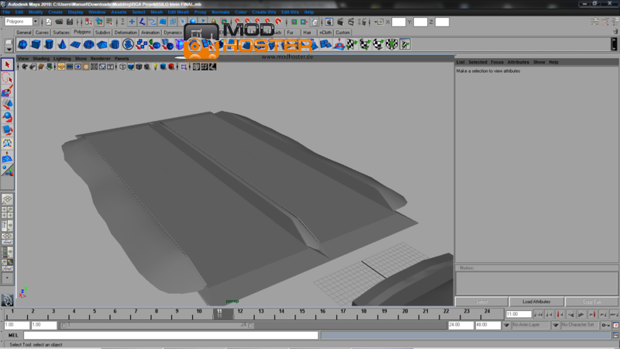Viewport: 620px width, 349px height.
Task: Switch to single perspective view layout
Action: 7,199
